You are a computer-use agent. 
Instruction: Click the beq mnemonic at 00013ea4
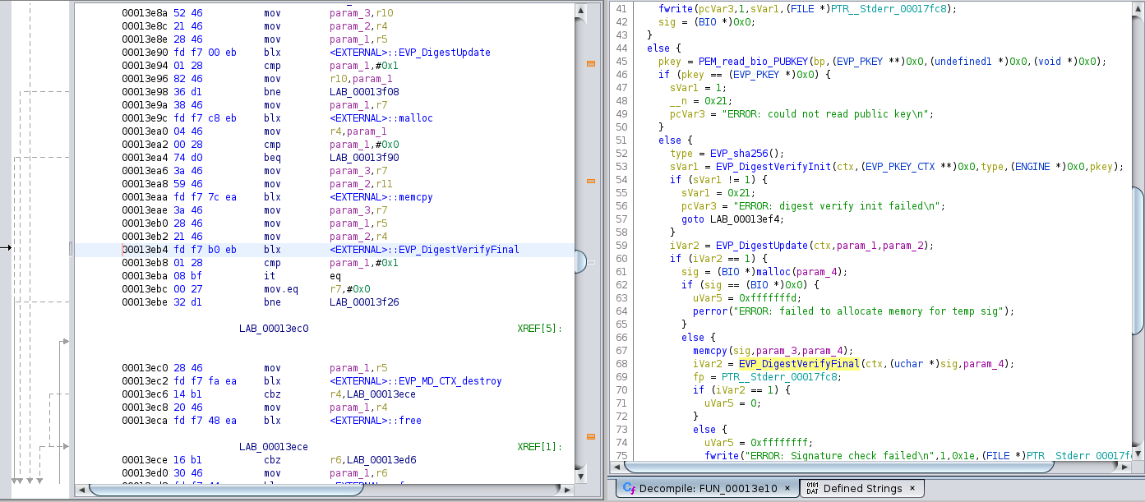[x=272, y=158]
